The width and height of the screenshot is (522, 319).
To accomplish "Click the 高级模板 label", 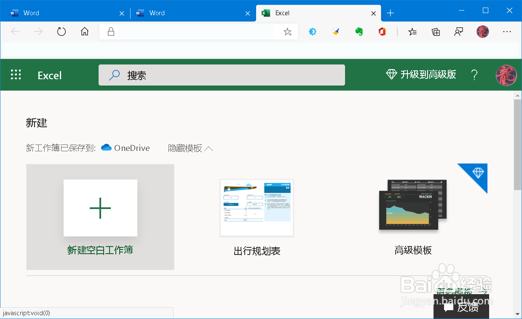I will pyautogui.click(x=413, y=250).
